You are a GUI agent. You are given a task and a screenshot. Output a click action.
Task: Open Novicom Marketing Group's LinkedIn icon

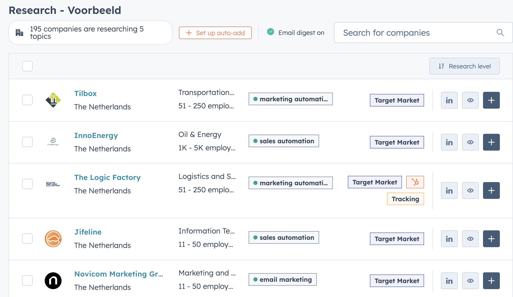449,280
